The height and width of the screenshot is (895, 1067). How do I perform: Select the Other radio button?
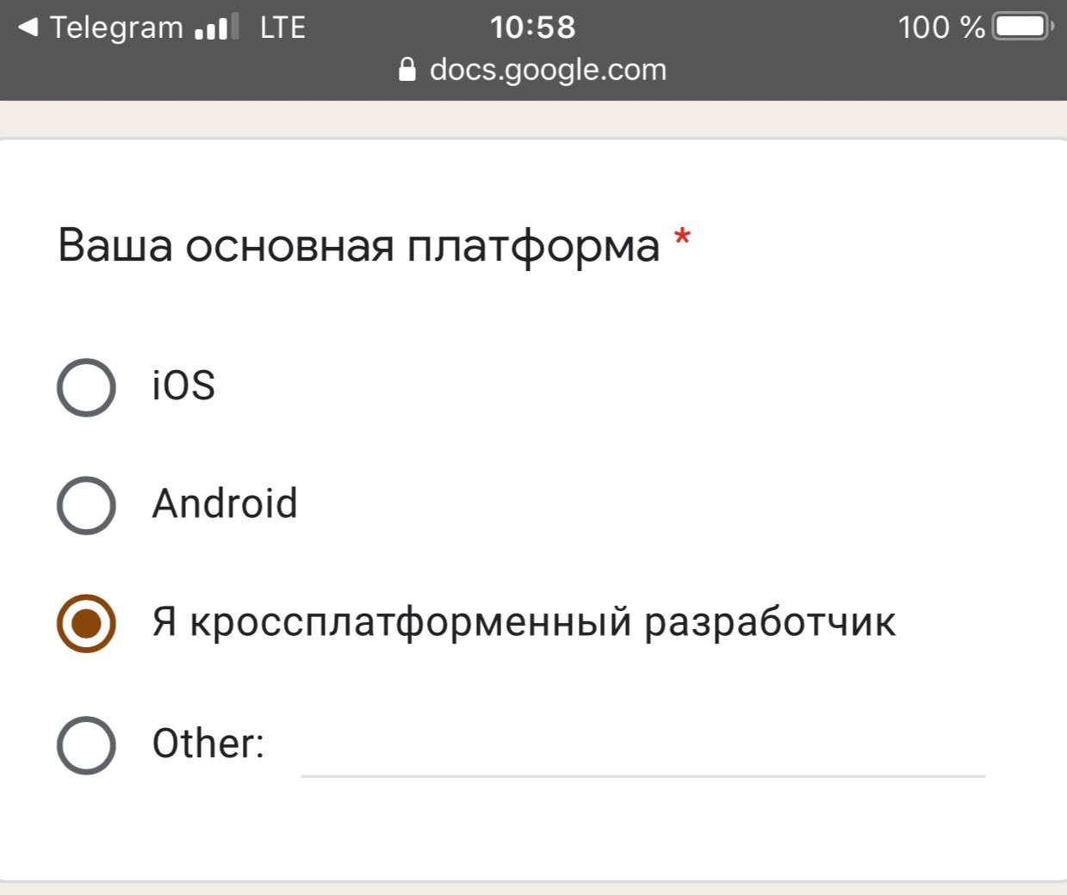[86, 744]
